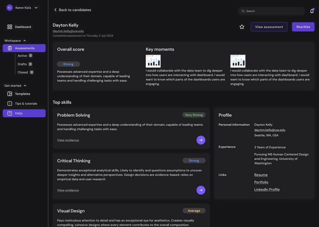Click the Average badge on Visual Design
Image resolution: width=319 pixels, height=227 pixels.
coord(194,210)
